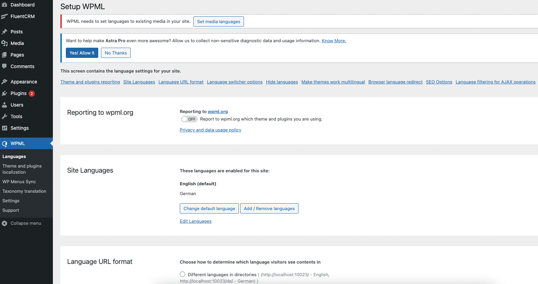Open the Add / Remove languages button
The height and width of the screenshot is (284, 538).
(x=269, y=208)
